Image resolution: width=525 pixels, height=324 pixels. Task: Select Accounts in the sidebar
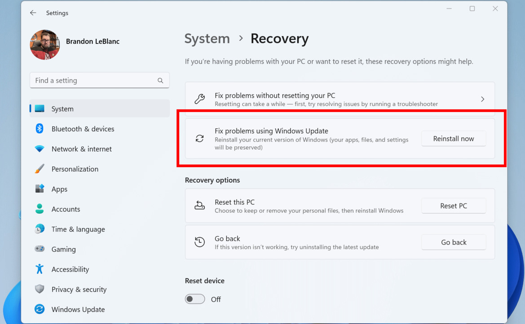(99, 209)
